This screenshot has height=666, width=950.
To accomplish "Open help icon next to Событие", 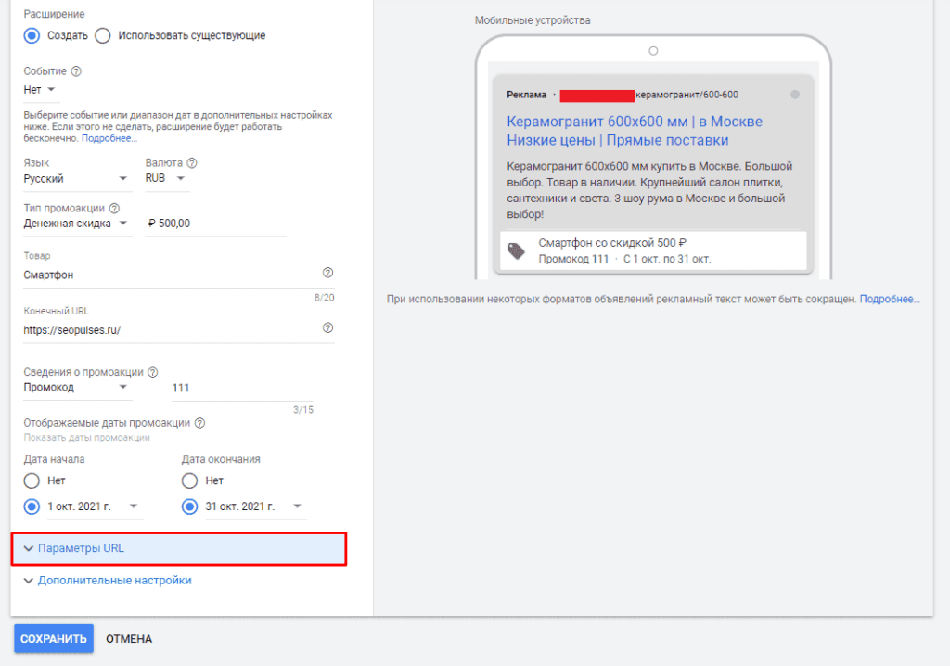I will click(x=76, y=71).
